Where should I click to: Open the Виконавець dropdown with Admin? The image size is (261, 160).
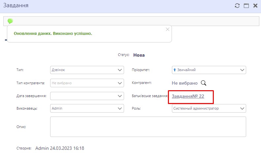[120, 108]
